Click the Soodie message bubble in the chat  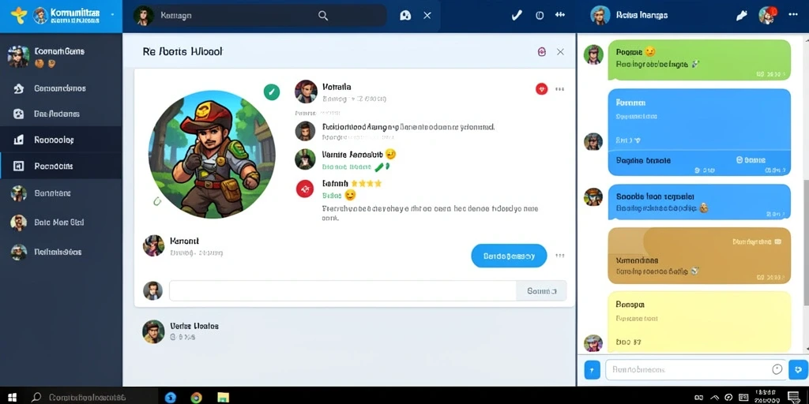[699, 201]
